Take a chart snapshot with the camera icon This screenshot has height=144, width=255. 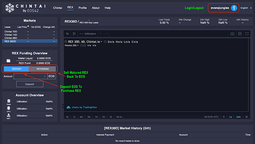pos(232,33)
